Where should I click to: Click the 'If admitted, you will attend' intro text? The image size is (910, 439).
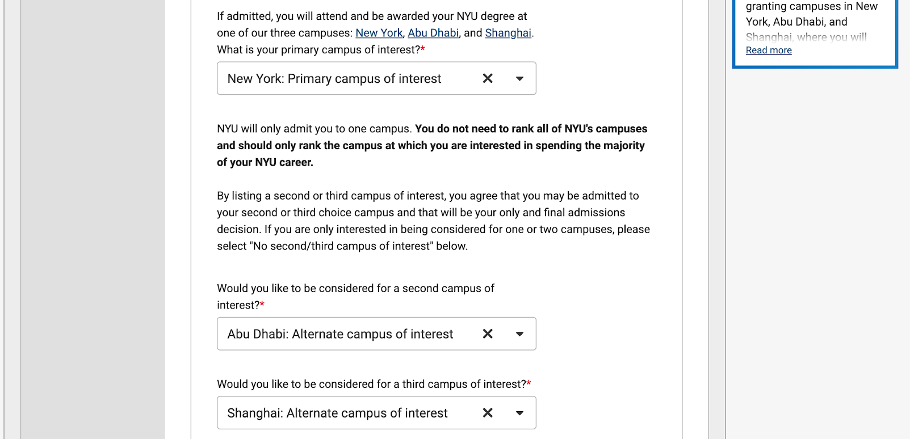coord(372,16)
